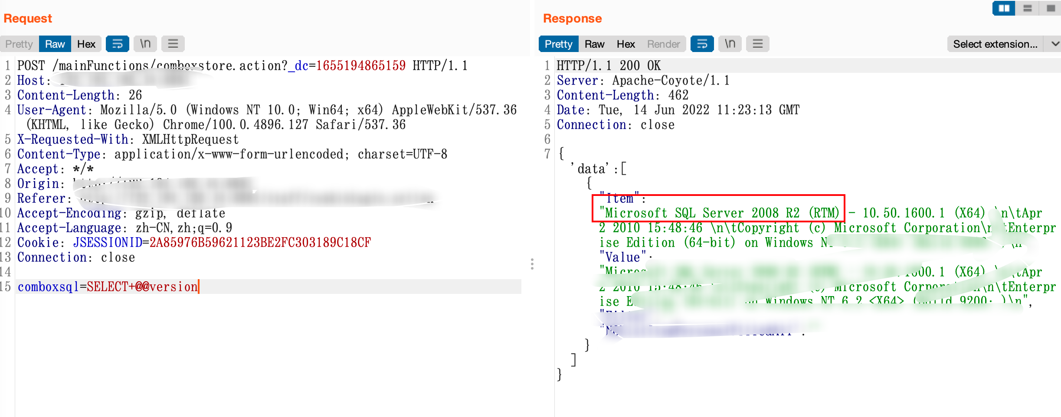Switch Response view to Raw tab
This screenshot has height=417, width=1061.
tap(594, 44)
